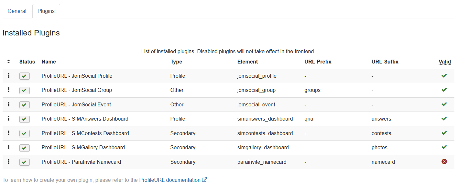Disable the SIMContests Dashboard plugin status
Viewport: 457px width, 186px height.
pyautogui.click(x=25, y=133)
